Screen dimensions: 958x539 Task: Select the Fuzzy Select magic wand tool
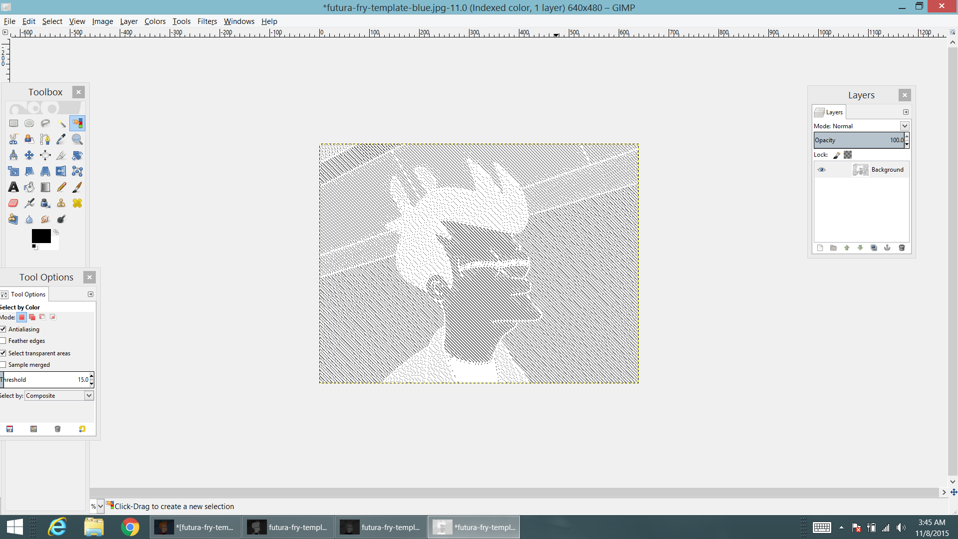61,123
